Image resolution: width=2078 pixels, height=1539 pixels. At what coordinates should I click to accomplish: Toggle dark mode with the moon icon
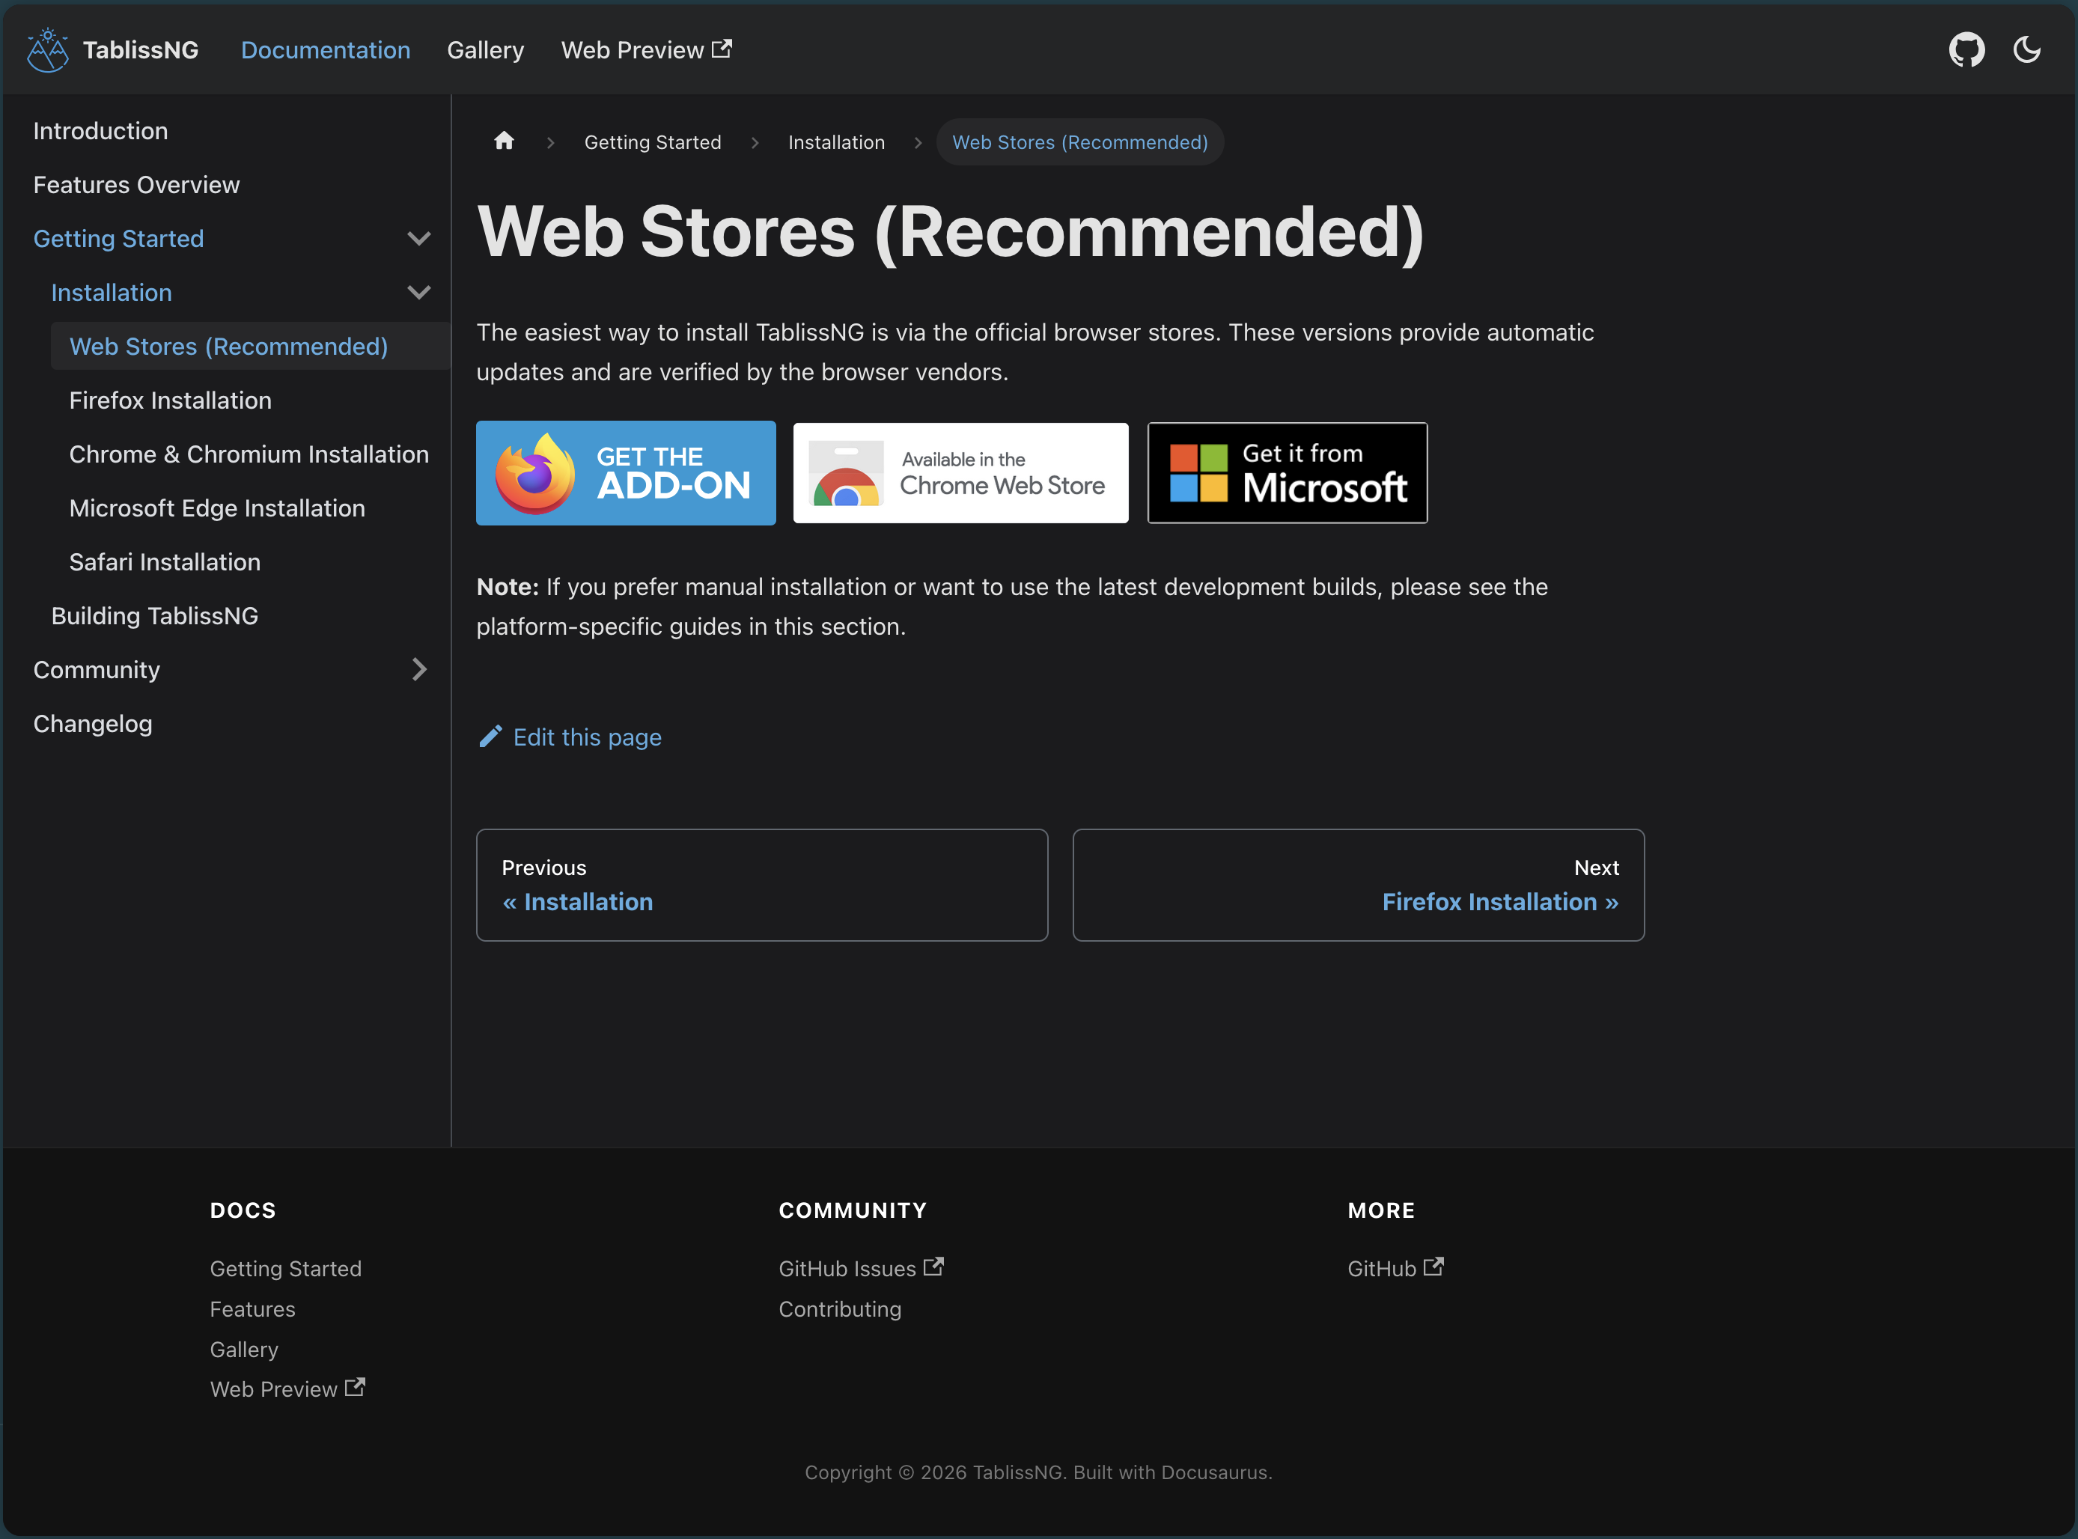2027,50
